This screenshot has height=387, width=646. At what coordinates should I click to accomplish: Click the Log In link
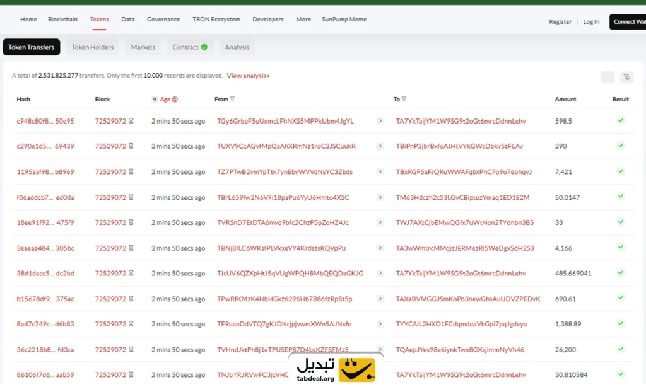pos(591,22)
